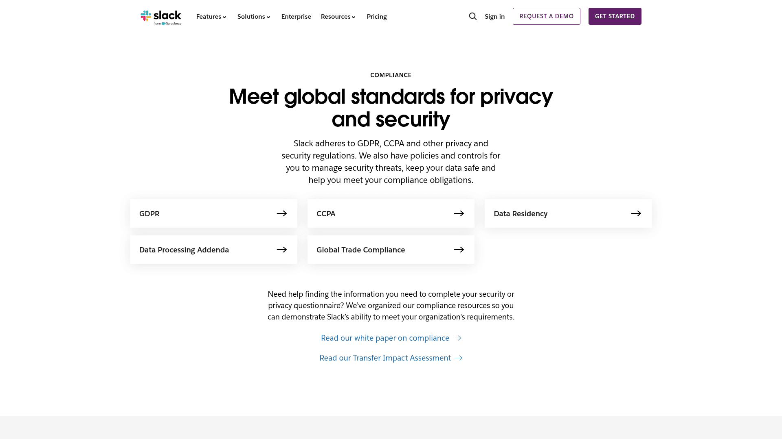Open the Pricing menu item
The height and width of the screenshot is (439, 782).
click(376, 16)
